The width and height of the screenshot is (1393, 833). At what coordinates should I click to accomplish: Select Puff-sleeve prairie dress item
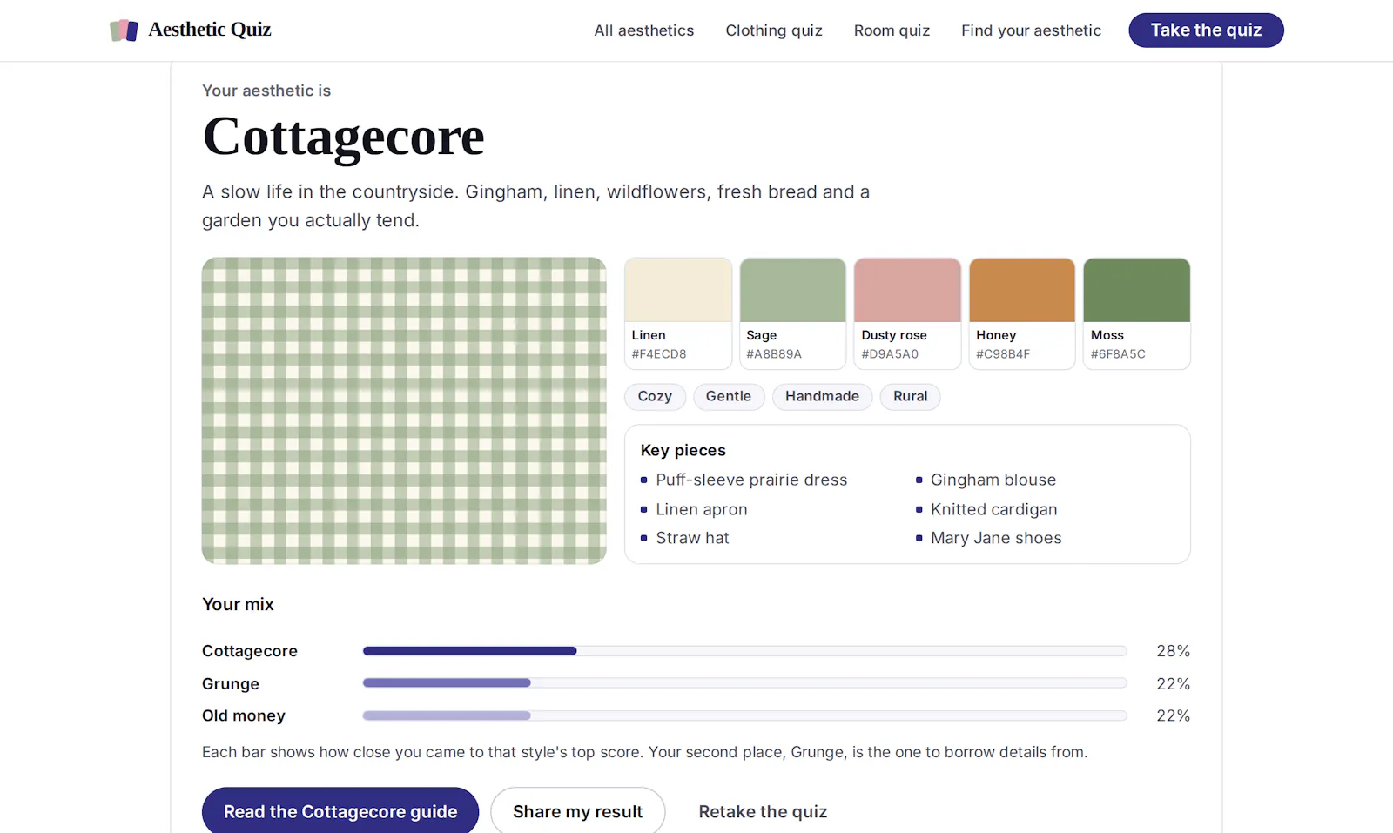tap(751, 480)
